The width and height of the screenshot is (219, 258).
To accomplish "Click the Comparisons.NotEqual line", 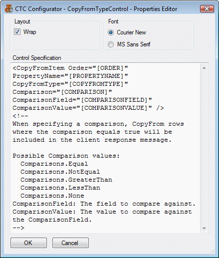I will (x=60, y=172).
